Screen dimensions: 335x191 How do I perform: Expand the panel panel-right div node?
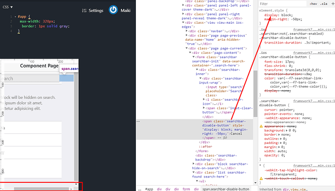183,14
